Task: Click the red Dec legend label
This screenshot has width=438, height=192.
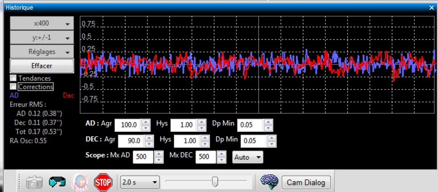Action: click(68, 95)
